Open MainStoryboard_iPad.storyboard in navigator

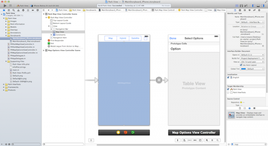coord(25,41)
